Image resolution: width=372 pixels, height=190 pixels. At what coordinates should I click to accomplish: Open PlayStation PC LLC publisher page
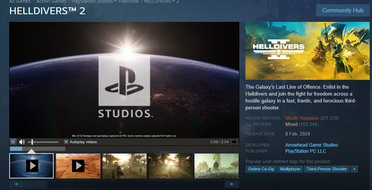click(306, 151)
